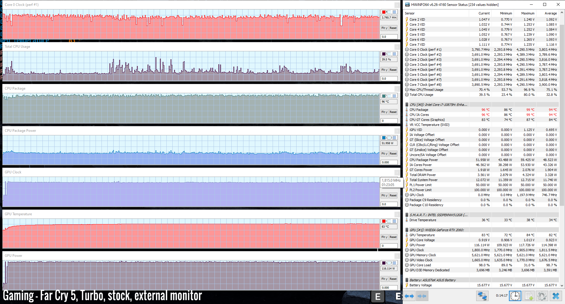This screenshot has height=304, width=565.
Task: Click thermometer icon beside Drive Temperature
Action: (x=407, y=220)
